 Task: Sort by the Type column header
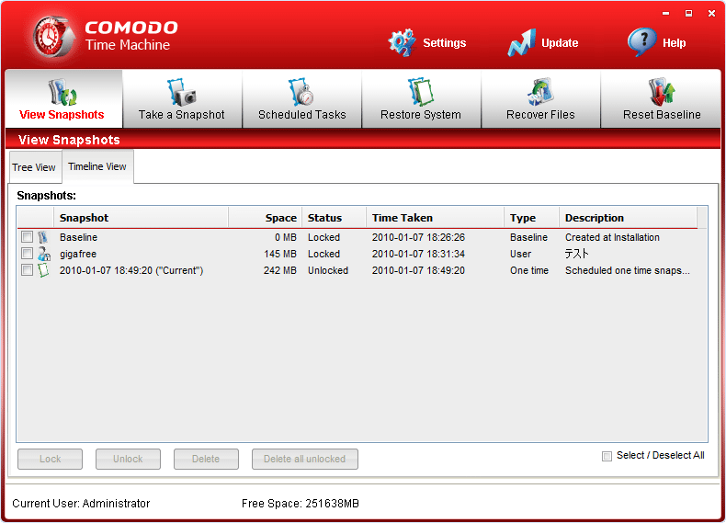531,218
